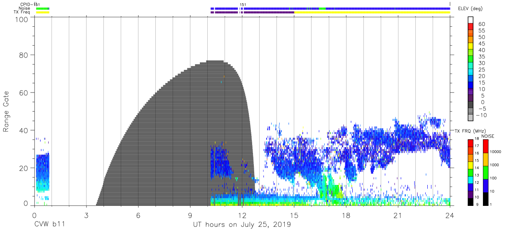Pick the yellow ELEV segment between 40 and 45
This screenshot has height=233, width=506.
tap(471, 46)
